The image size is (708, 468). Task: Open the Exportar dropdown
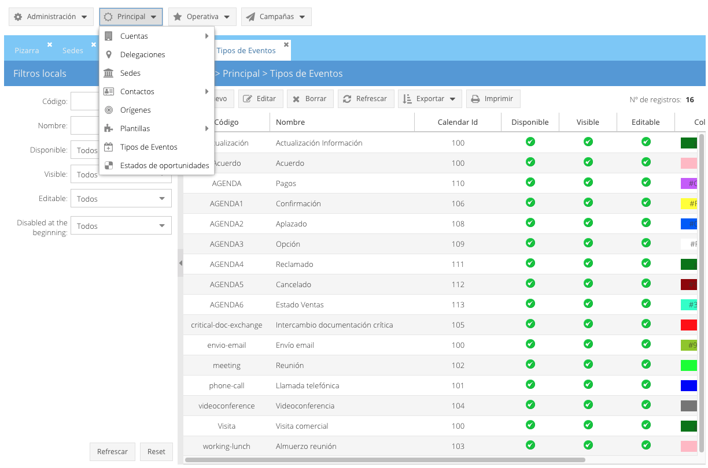(430, 99)
